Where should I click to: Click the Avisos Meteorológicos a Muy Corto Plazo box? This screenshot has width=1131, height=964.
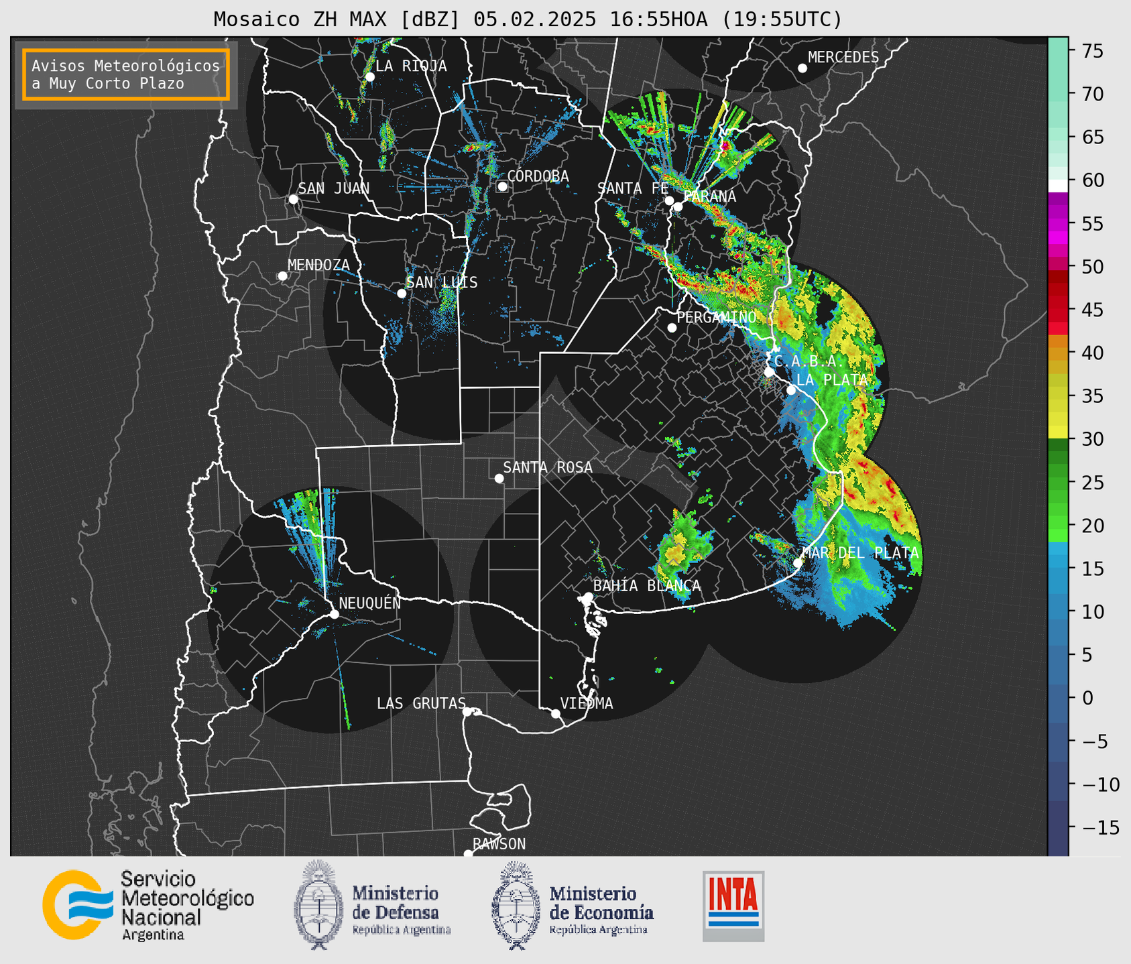tap(126, 74)
